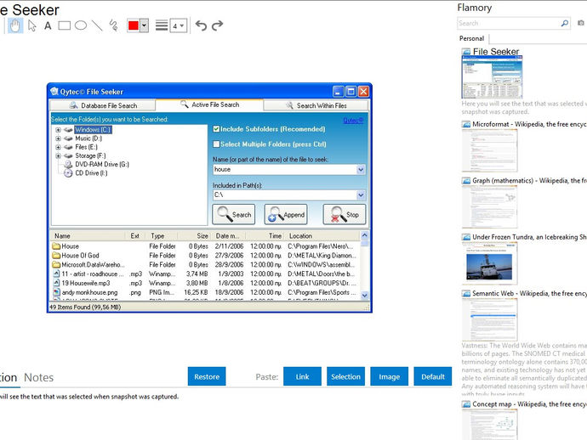This screenshot has height=440, width=587.
Task: Open the Under Frozen Tundra ship thumbnail
Action: 490,263
